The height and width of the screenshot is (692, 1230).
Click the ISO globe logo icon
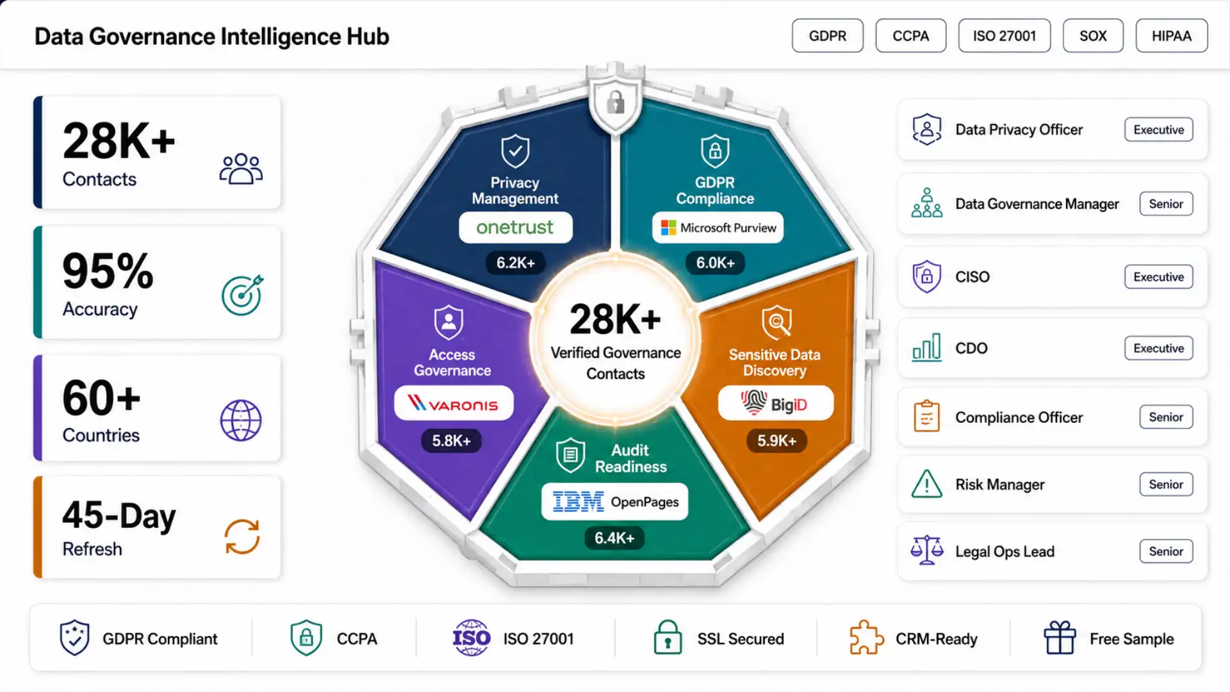[x=471, y=638]
